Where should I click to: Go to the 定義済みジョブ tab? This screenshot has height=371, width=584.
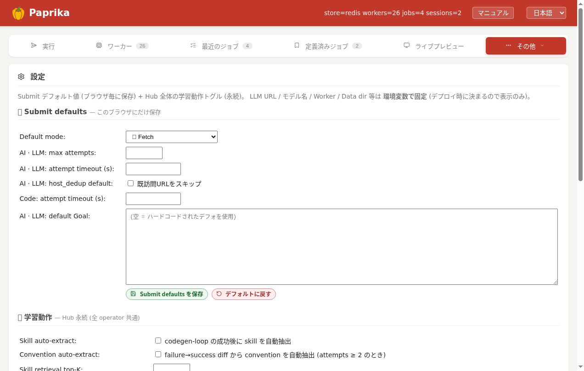click(x=328, y=46)
